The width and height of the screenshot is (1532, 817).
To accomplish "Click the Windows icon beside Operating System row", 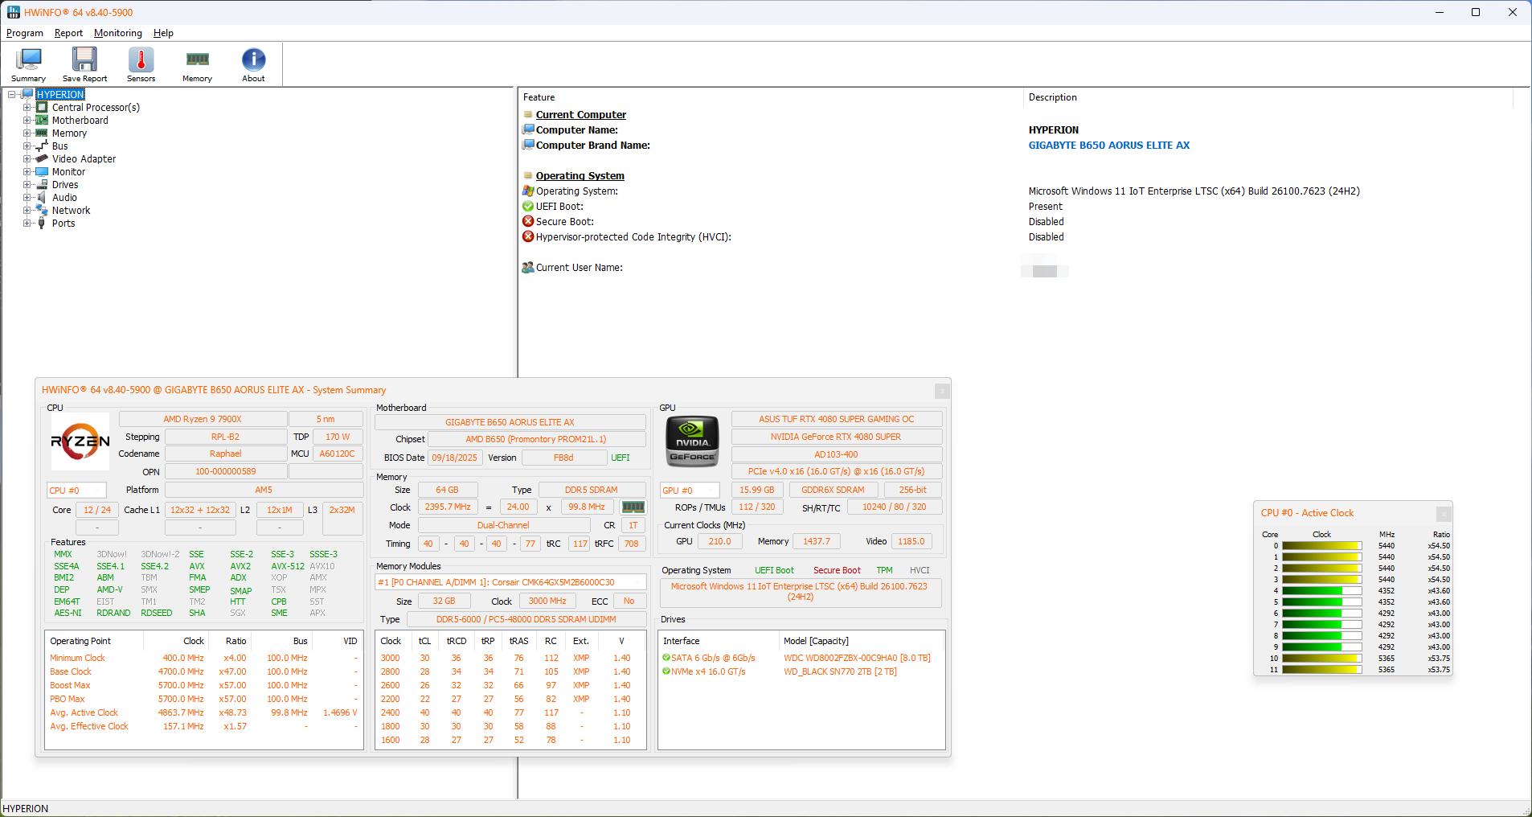I will click(x=528, y=191).
